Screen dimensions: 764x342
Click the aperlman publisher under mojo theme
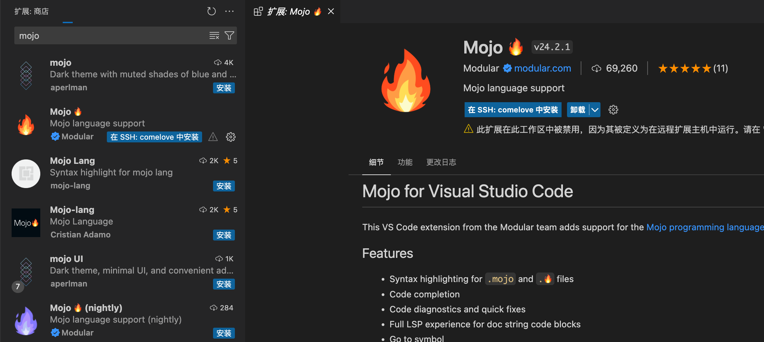click(x=69, y=88)
